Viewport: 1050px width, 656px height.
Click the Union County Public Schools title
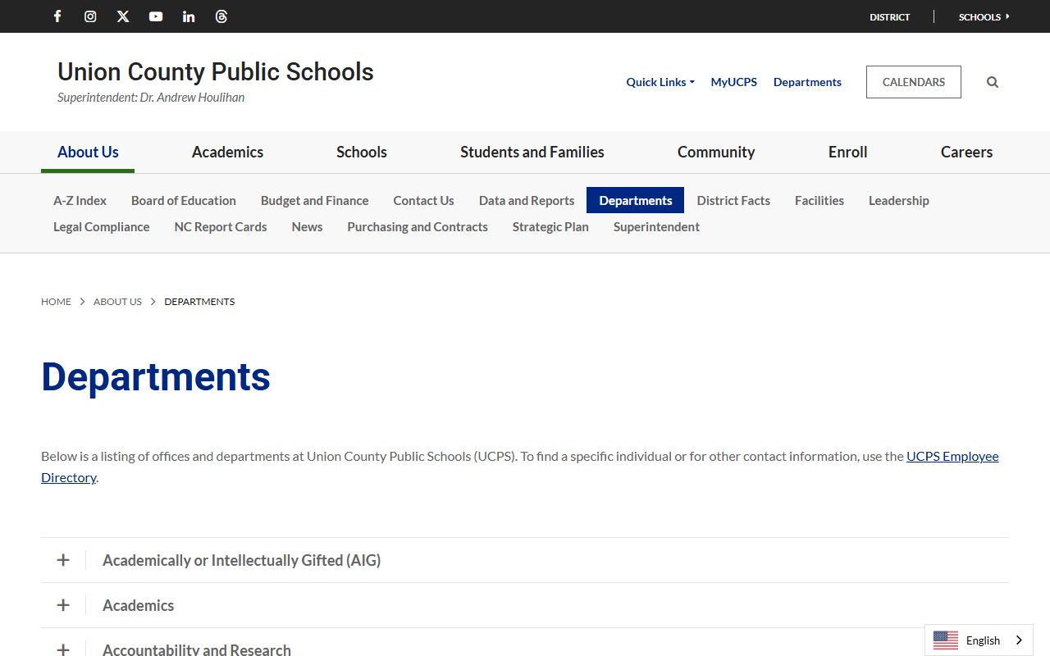216,71
